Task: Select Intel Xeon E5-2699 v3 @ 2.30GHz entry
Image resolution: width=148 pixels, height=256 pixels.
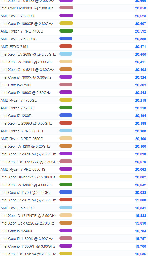Action: (x=28, y=54)
